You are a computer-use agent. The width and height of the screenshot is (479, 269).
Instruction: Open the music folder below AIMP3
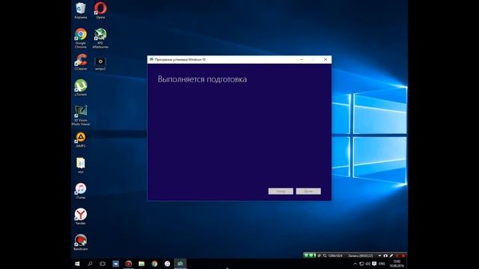click(x=81, y=165)
